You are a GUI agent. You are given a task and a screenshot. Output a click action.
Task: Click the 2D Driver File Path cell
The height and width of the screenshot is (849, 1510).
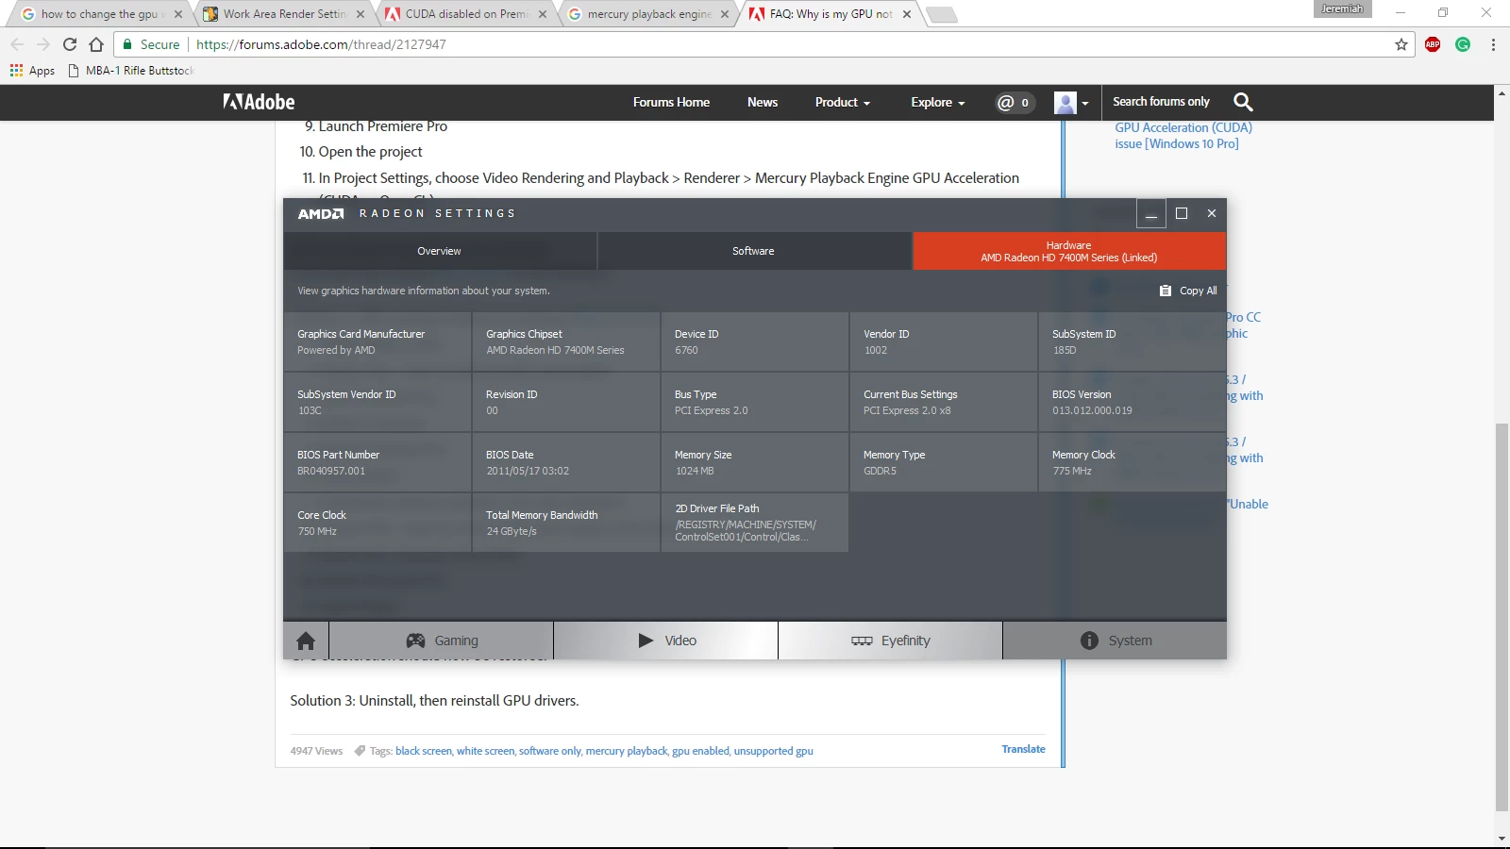[x=755, y=523]
